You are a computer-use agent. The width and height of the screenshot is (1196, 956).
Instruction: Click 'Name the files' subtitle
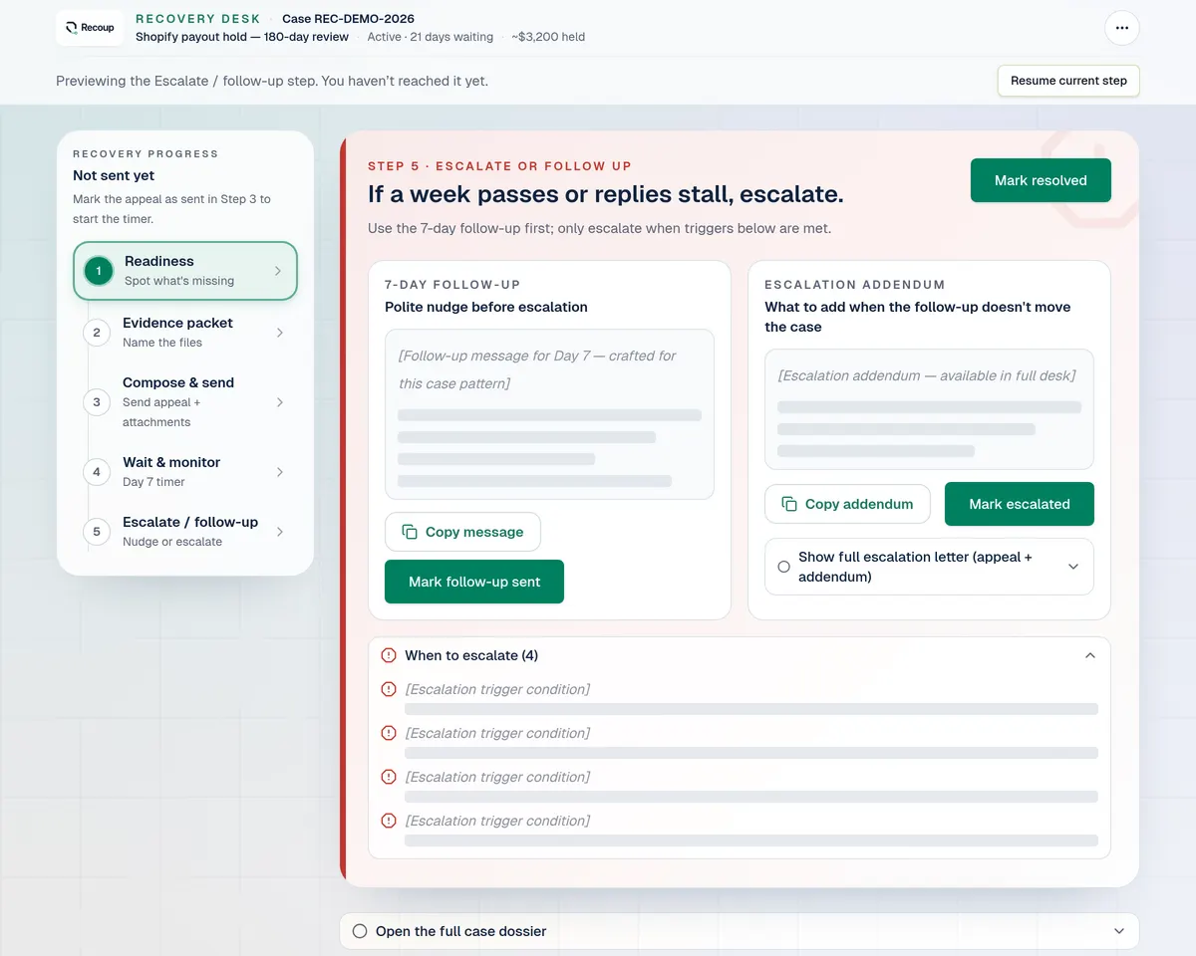162,343
